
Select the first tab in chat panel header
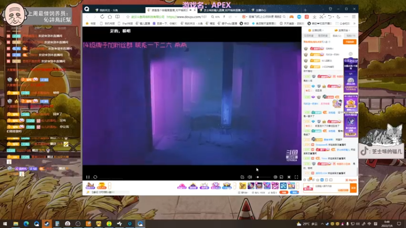coord(309,35)
